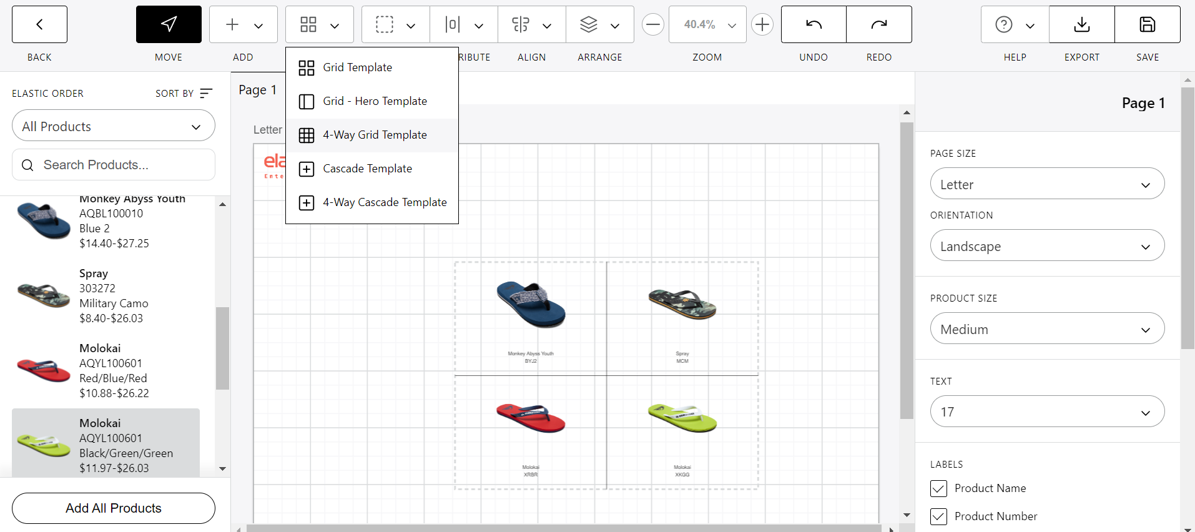Choose 4-Way Grid Template from menu
This screenshot has height=532, width=1195.
[375, 135]
